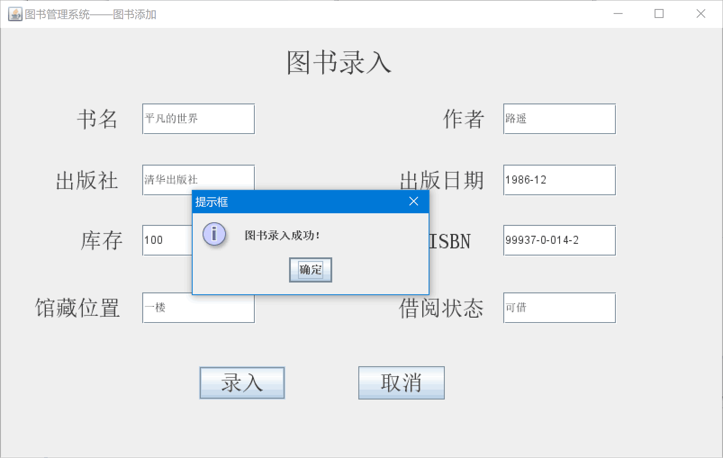The width and height of the screenshot is (723, 458).
Task: Click the ISBN field showing 99937-0-014-2
Action: coord(560,240)
